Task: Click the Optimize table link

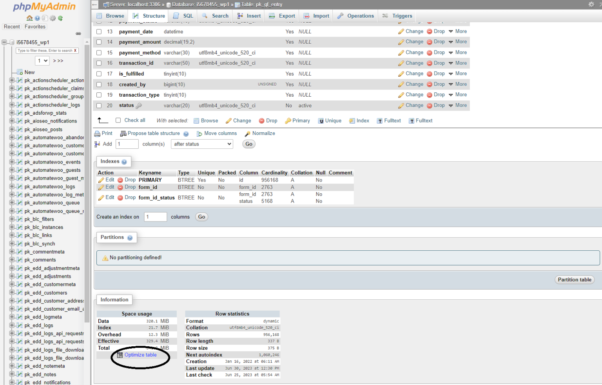Action: click(140, 355)
